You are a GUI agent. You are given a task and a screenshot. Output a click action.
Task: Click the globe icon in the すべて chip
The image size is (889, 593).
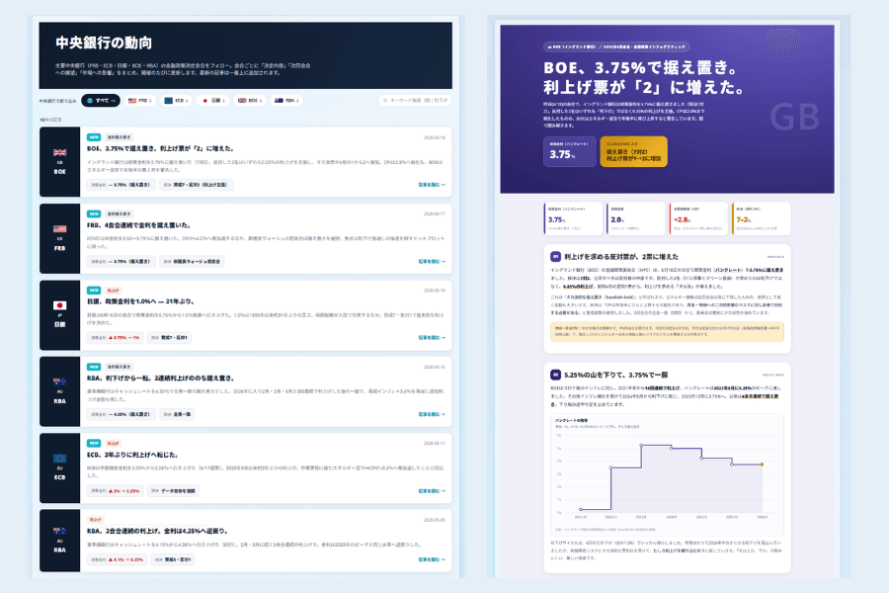90,101
